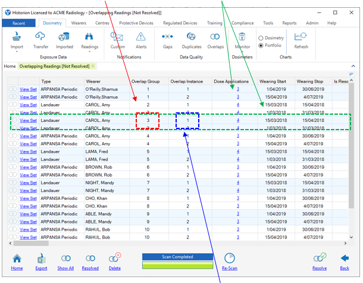Resolve the selected overlap

coord(320,262)
